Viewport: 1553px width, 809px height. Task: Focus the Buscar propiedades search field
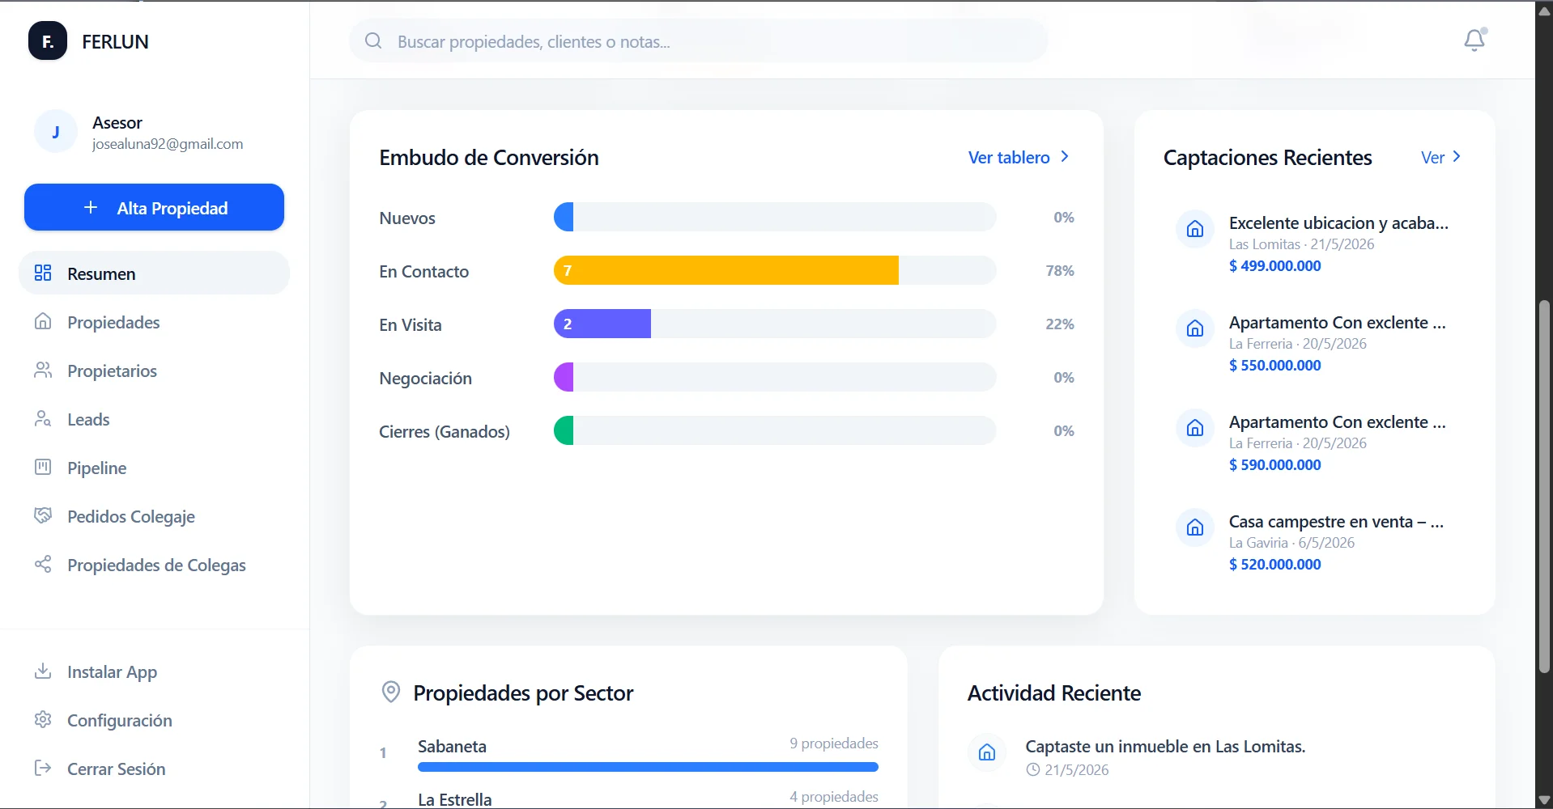[x=698, y=40]
